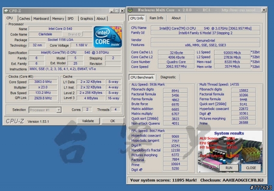Minimize the CPU-Z window

pos(112,11)
